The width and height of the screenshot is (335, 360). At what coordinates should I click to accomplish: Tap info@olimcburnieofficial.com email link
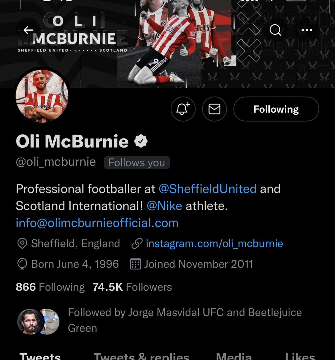pyautogui.click(x=97, y=223)
